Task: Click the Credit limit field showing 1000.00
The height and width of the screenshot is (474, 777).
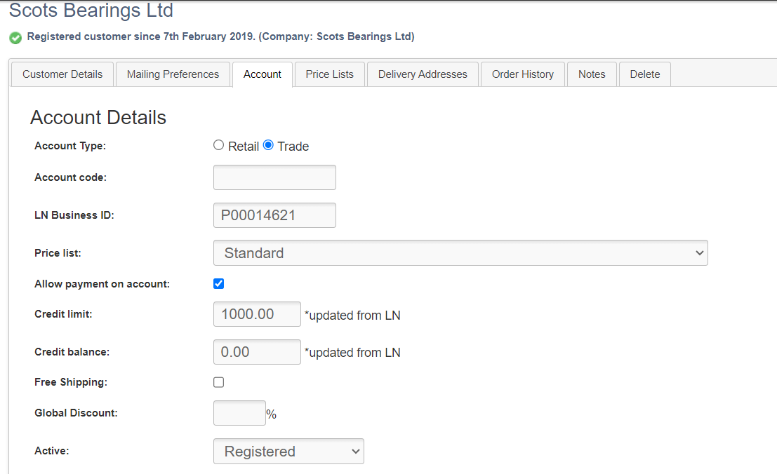Action: tap(257, 314)
